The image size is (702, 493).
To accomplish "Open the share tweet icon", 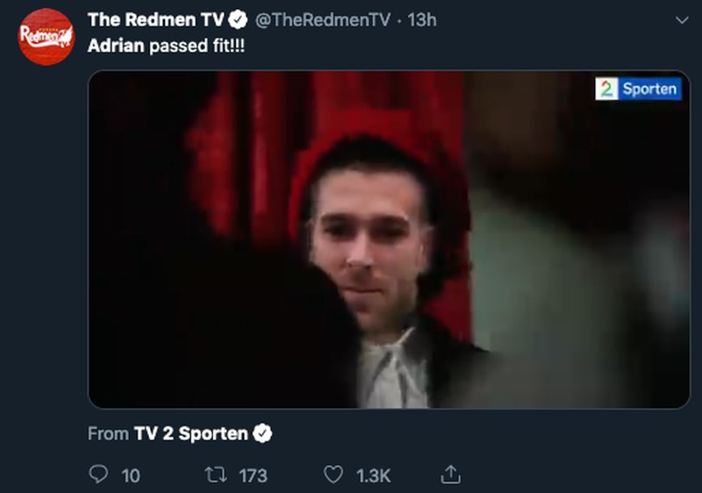I will pos(450,475).
